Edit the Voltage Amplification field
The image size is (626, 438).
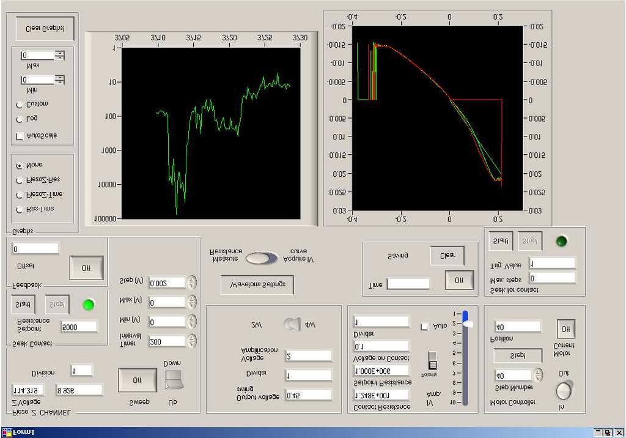point(308,355)
